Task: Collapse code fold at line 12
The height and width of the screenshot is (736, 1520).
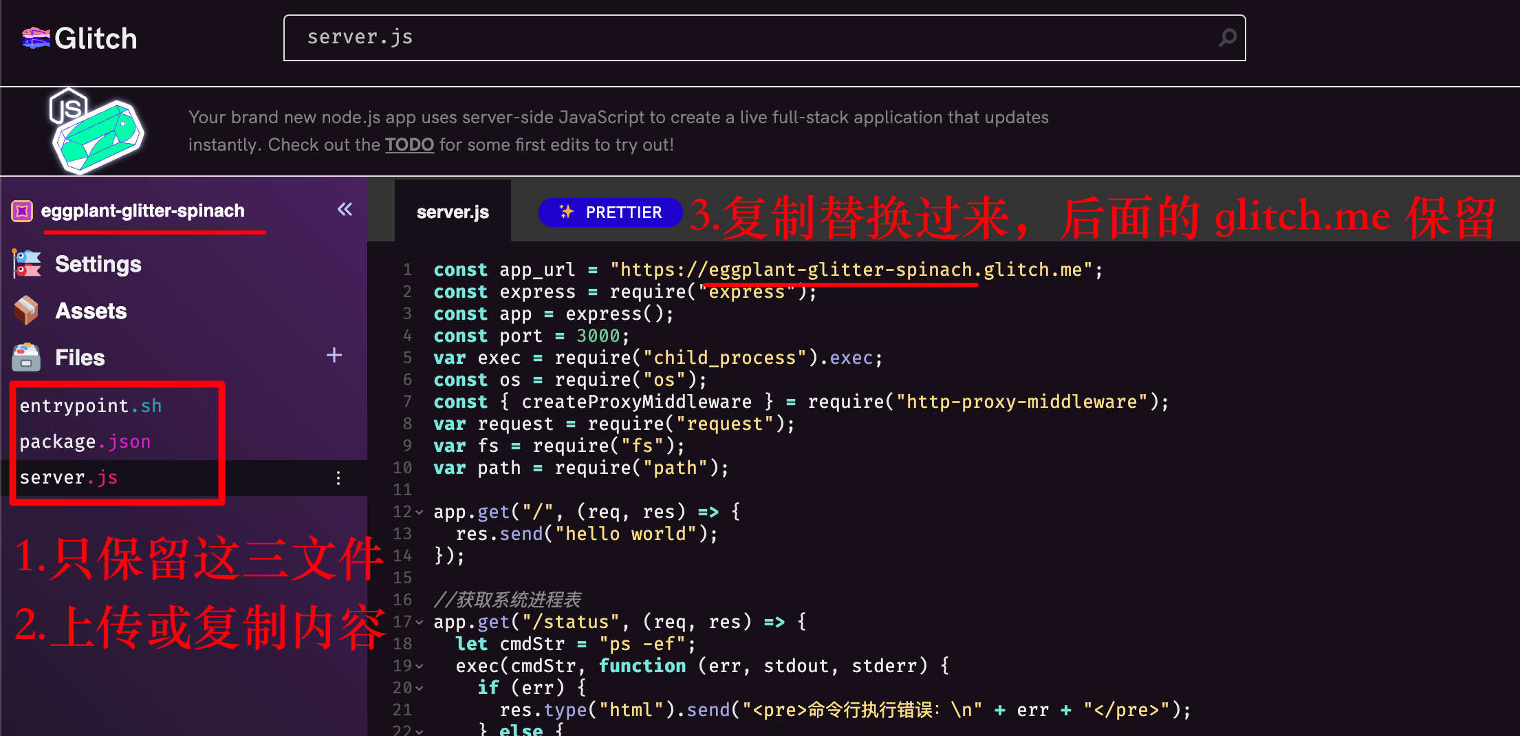Action: point(419,512)
